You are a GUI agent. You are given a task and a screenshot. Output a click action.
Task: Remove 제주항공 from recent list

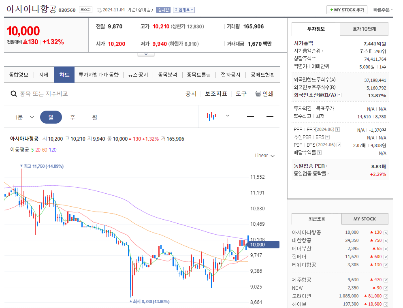(x=386, y=280)
